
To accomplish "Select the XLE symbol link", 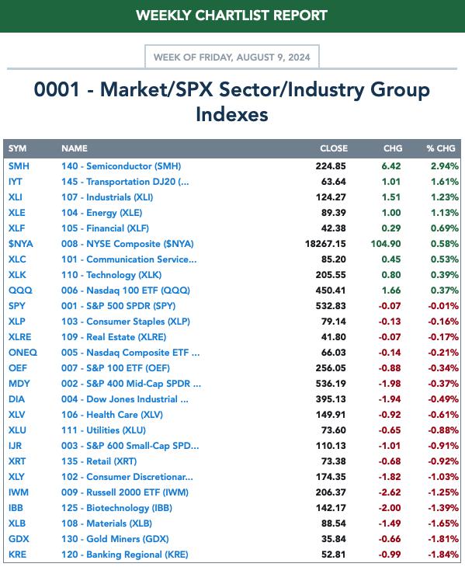I will [x=16, y=213].
